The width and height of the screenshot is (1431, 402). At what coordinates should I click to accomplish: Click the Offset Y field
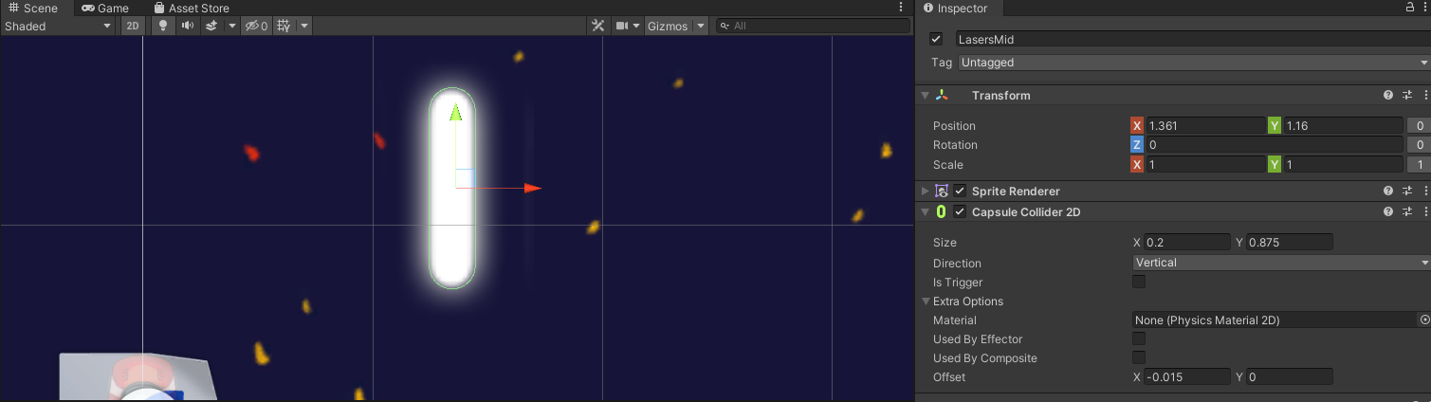coord(1290,376)
